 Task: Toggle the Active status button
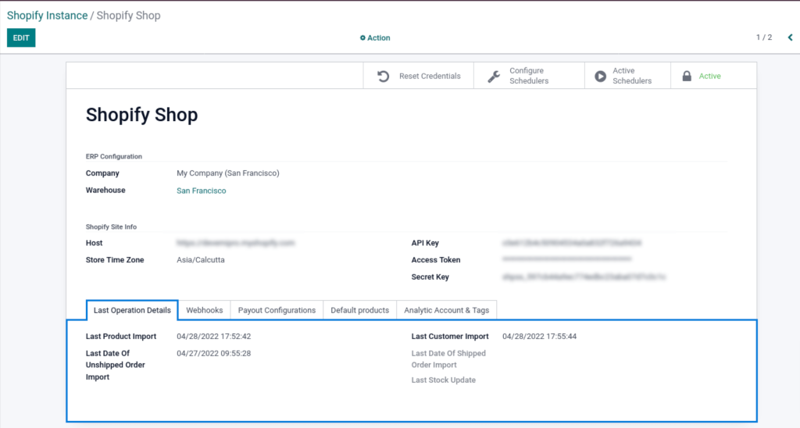click(713, 76)
